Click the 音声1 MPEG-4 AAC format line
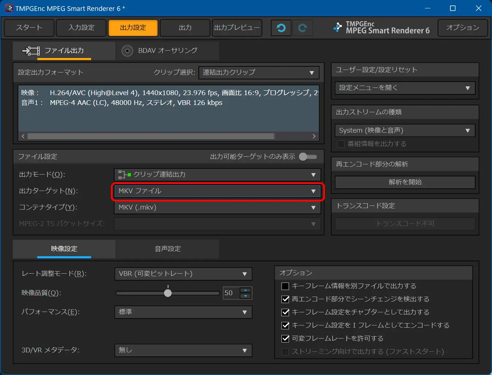The width and height of the screenshot is (492, 375). click(x=122, y=103)
